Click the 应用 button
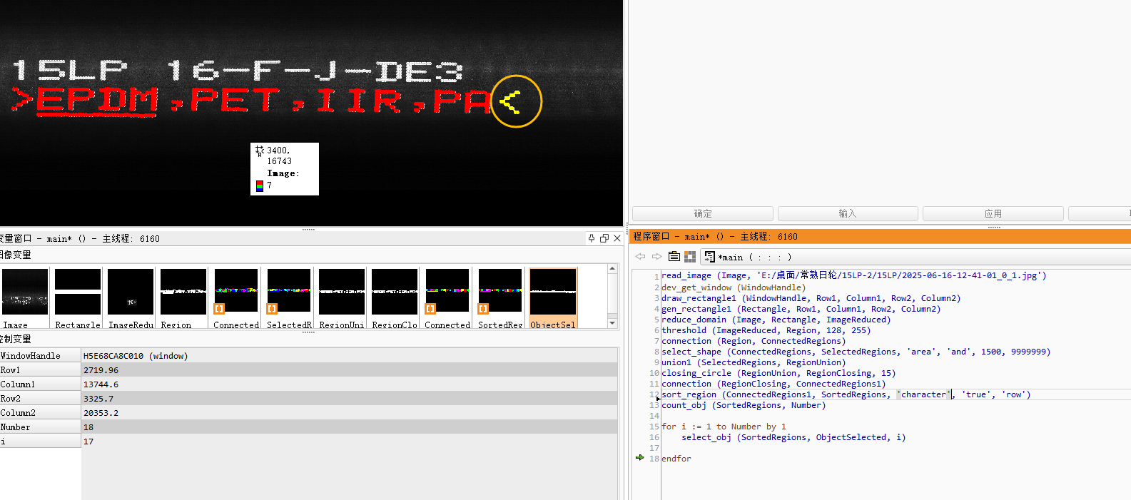 click(993, 214)
